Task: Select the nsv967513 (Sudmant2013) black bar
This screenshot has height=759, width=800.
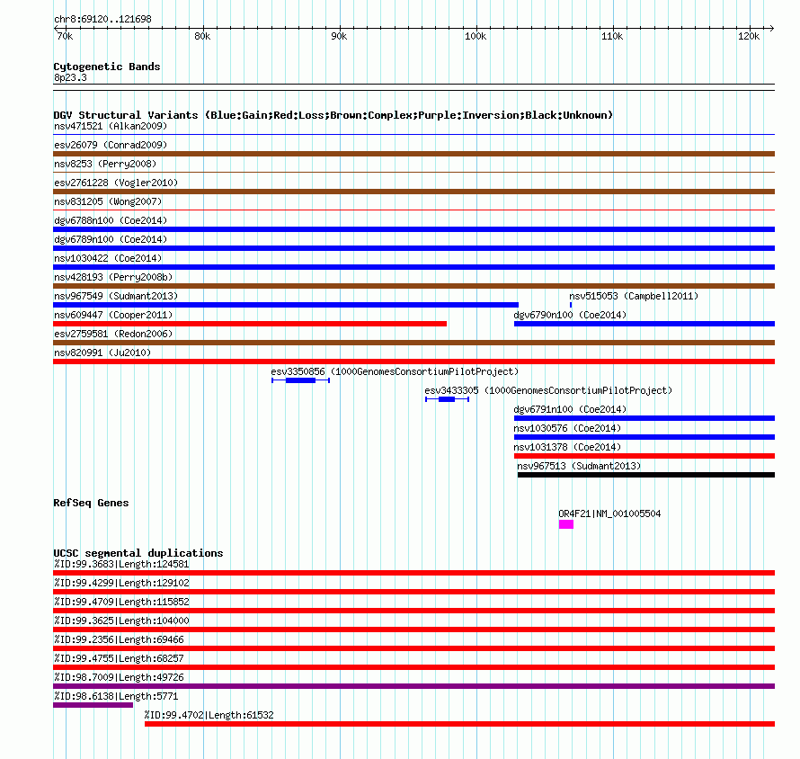Action: (646, 475)
